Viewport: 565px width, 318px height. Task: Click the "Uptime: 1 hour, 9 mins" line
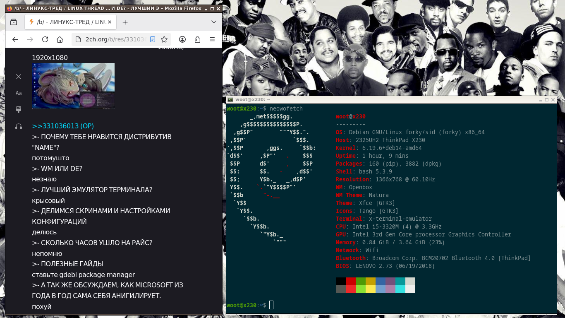point(372,156)
